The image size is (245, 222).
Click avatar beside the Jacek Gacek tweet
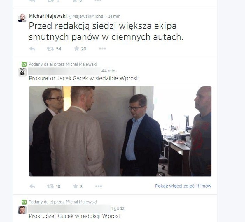point(22,72)
